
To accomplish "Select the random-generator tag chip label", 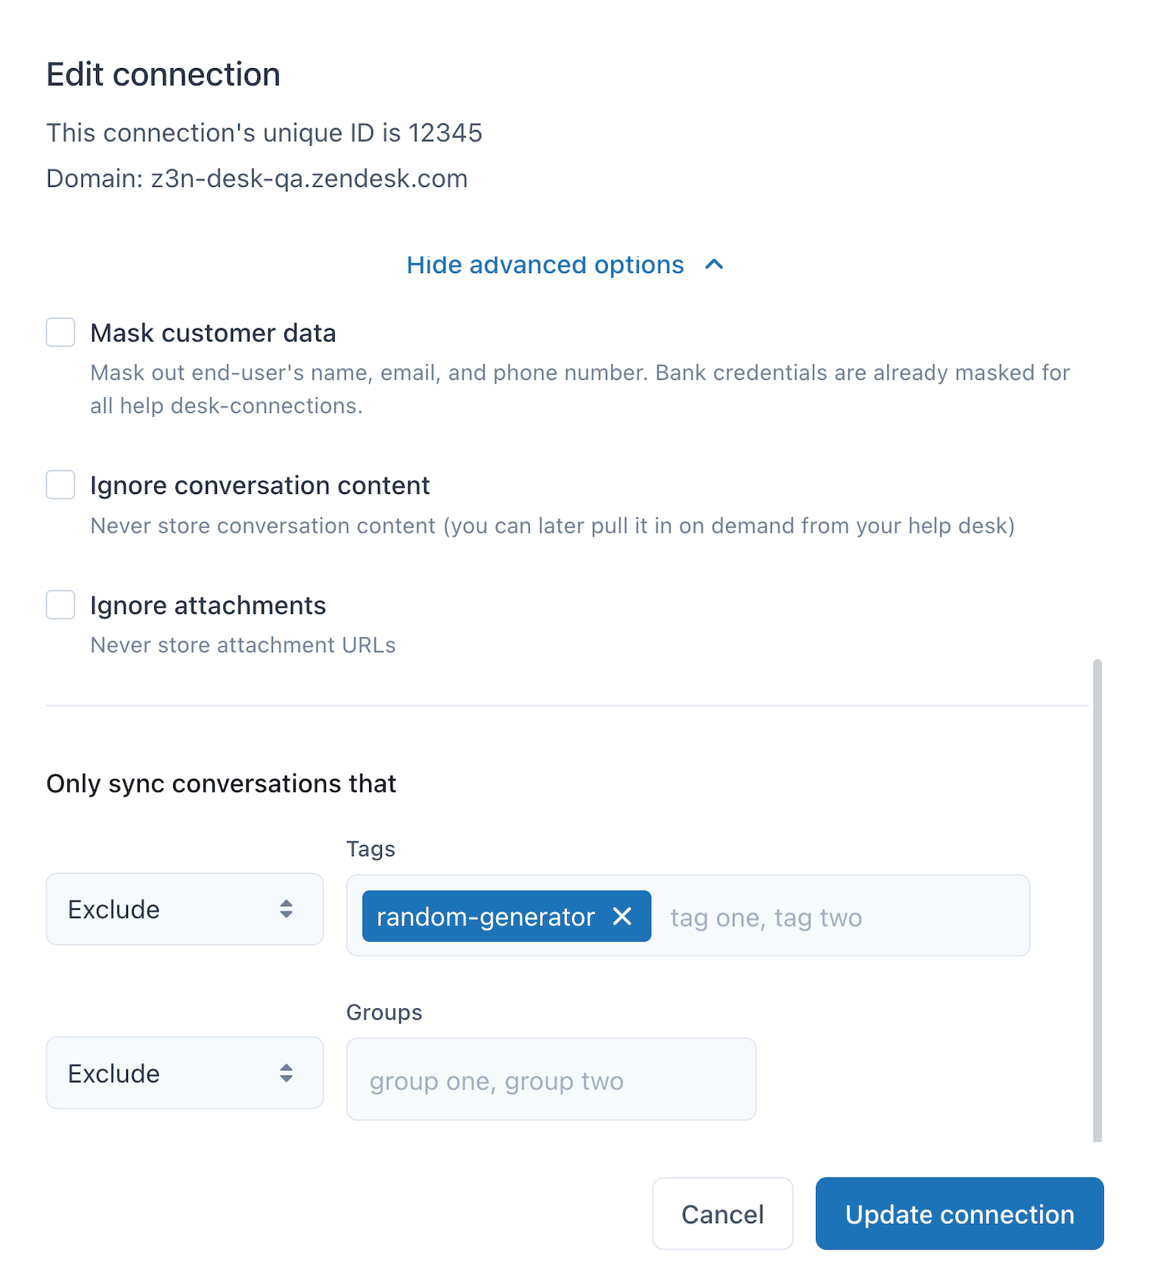I will [x=485, y=917].
